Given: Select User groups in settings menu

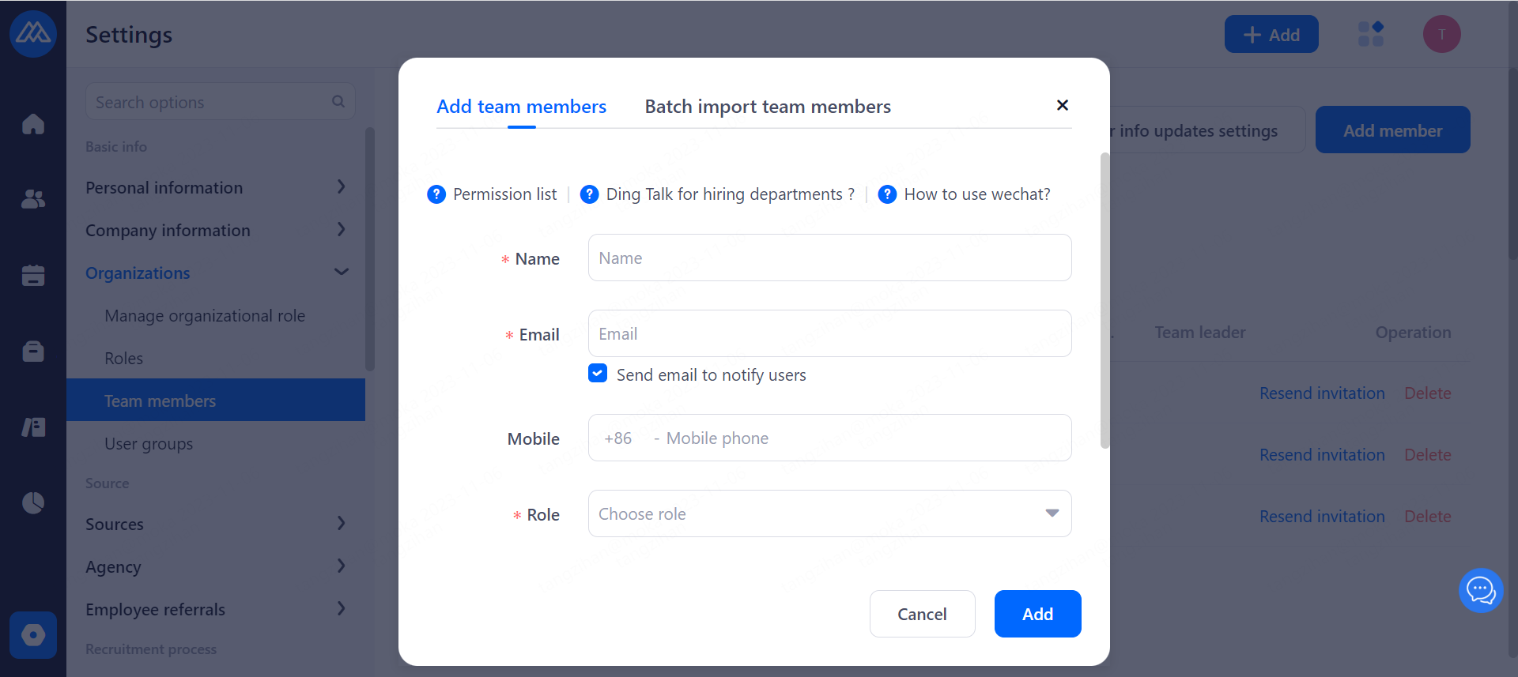Looking at the screenshot, I should click(149, 443).
